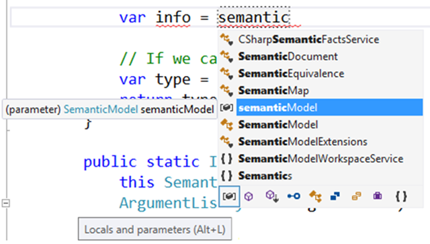Click parameter icon beside semanticModel
This screenshot has width=430, height=244.
click(x=226, y=108)
